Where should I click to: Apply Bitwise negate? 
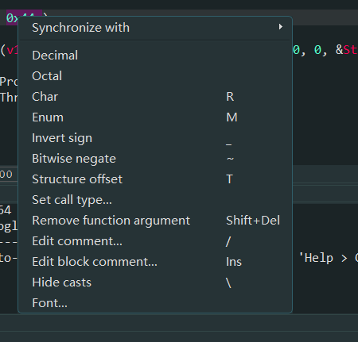tap(155, 159)
